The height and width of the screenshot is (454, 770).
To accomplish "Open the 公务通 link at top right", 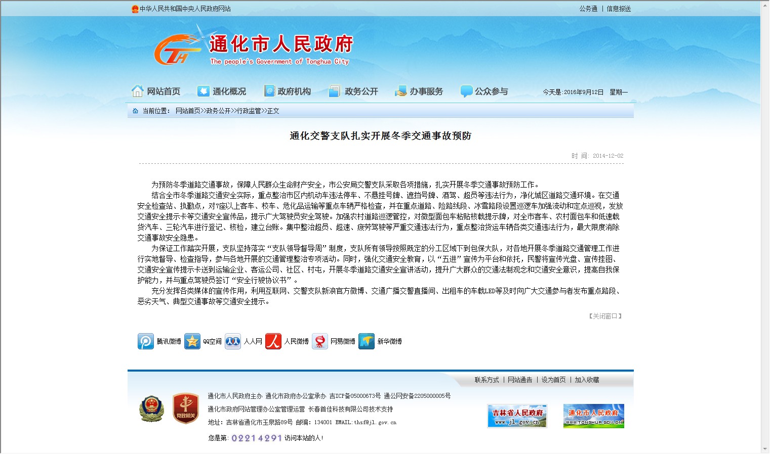I will [588, 9].
